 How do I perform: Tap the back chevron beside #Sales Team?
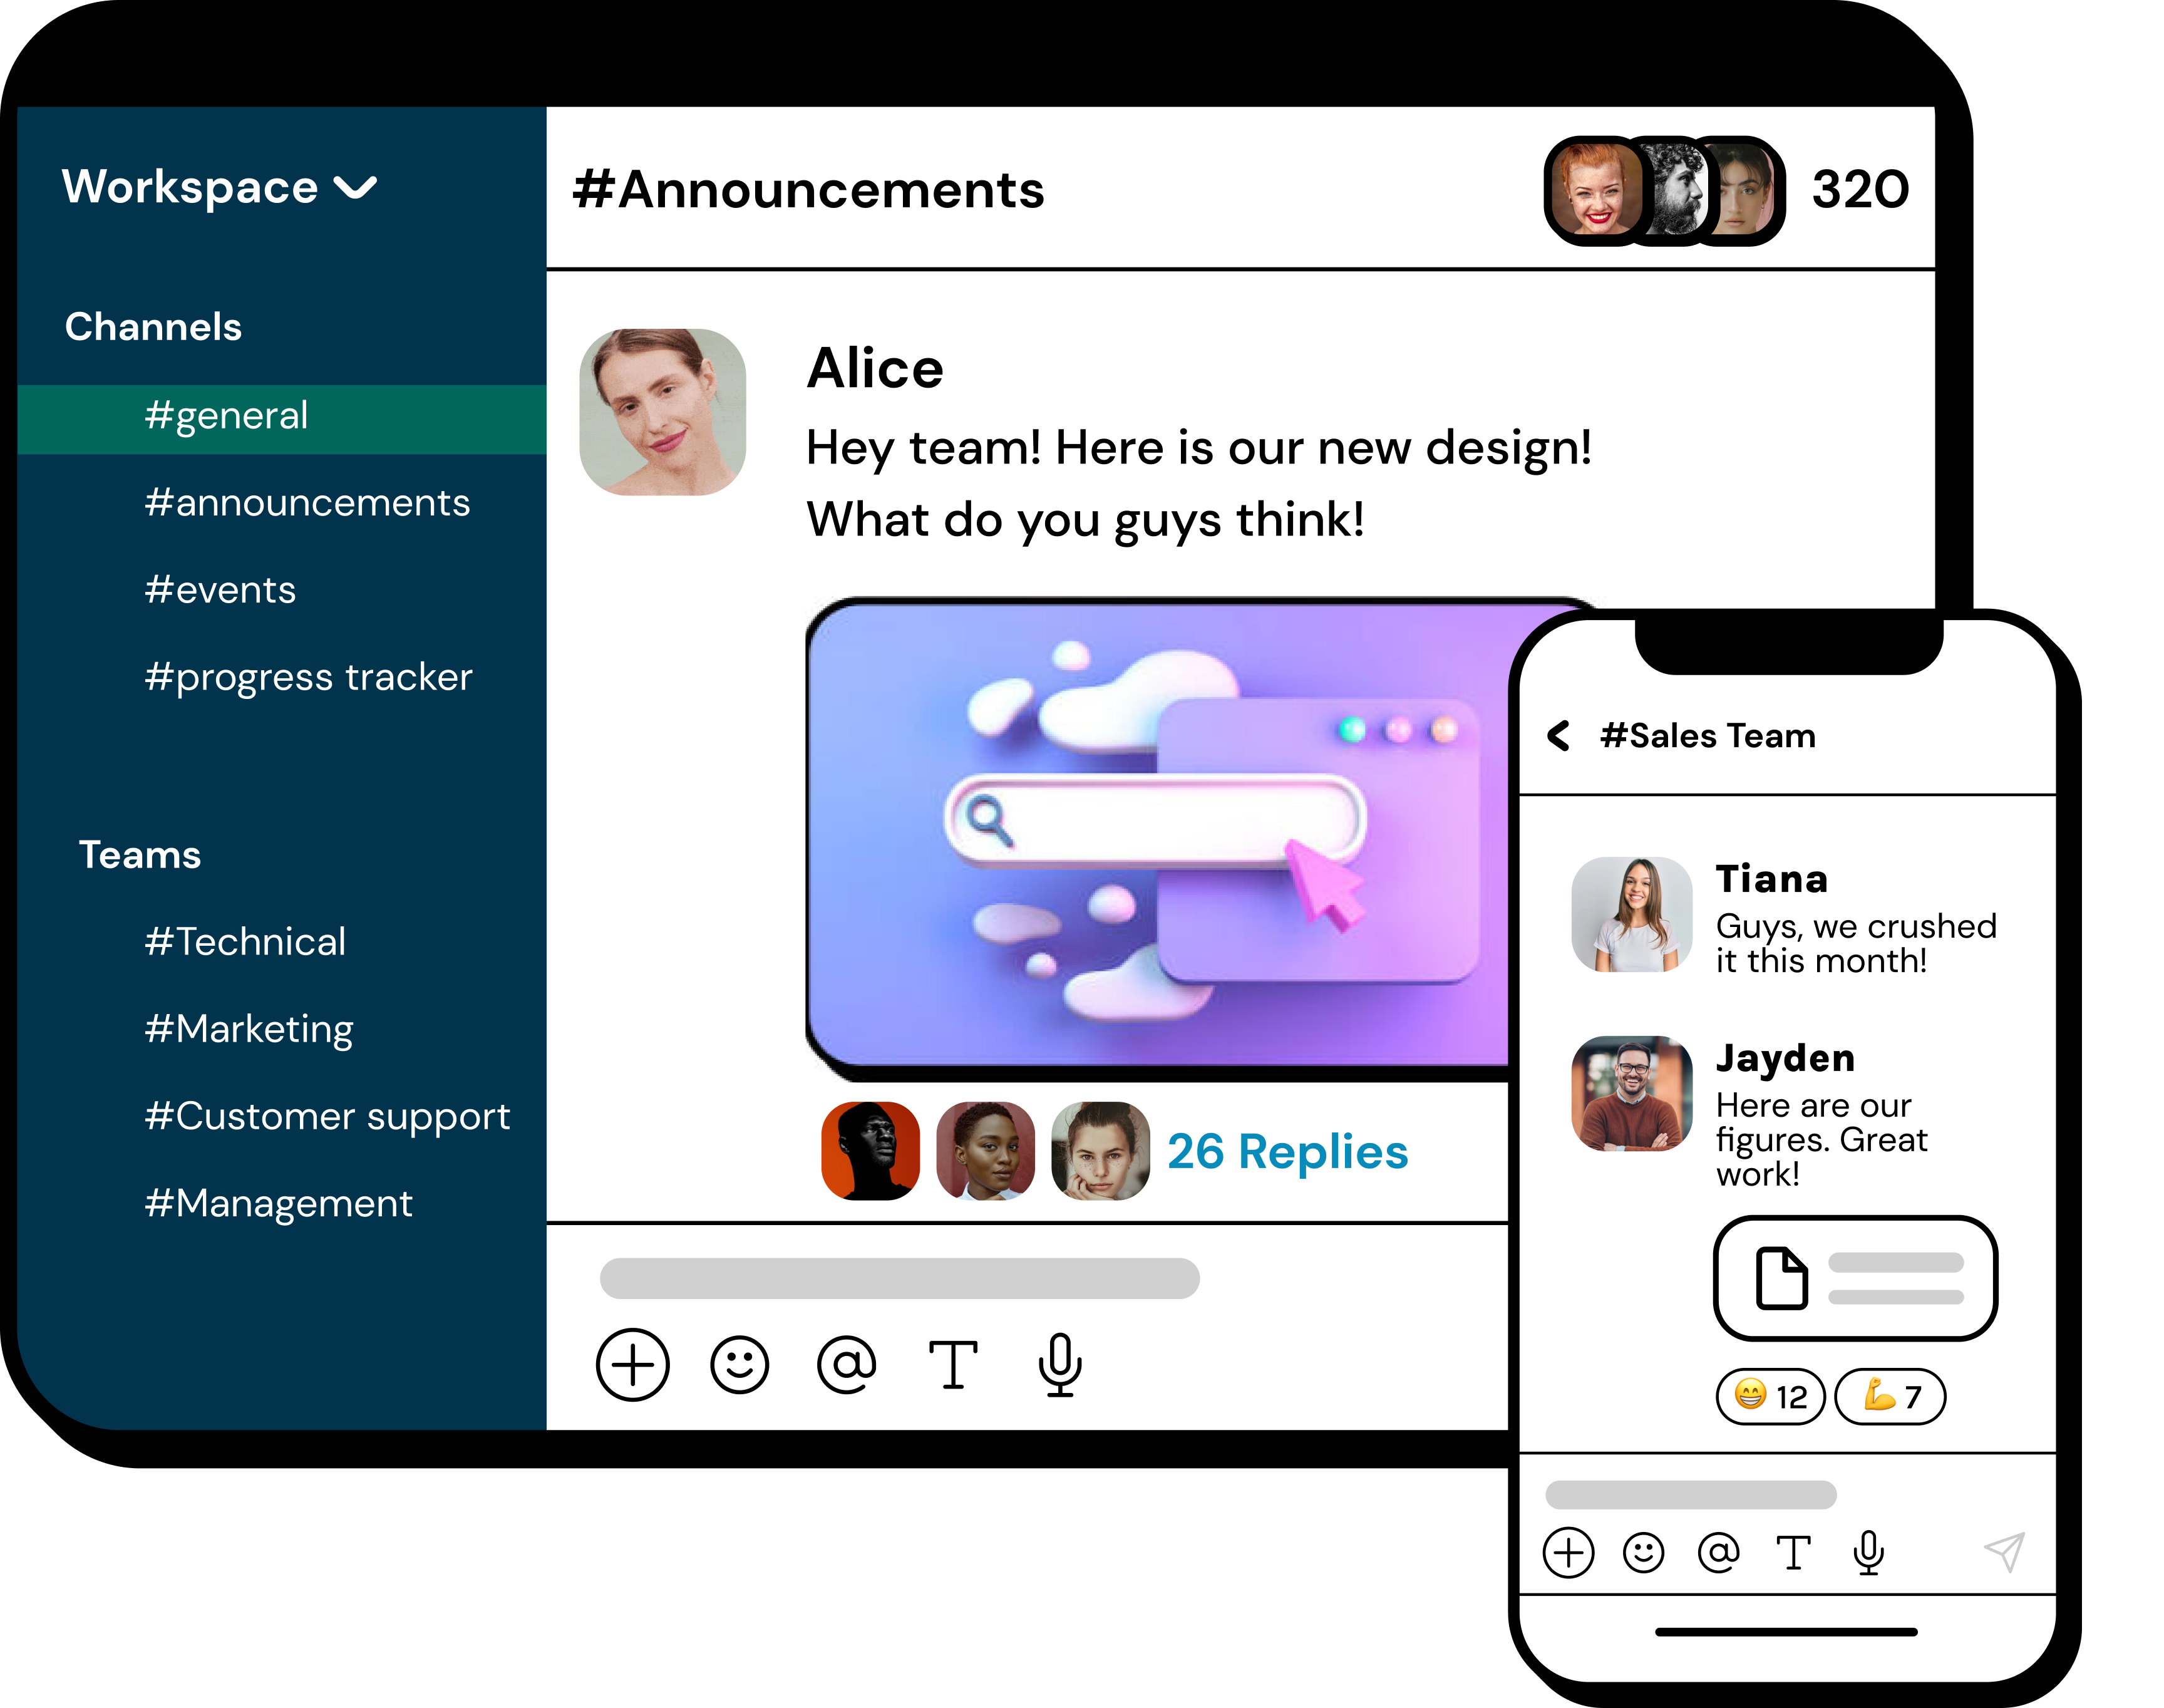pos(1559,735)
